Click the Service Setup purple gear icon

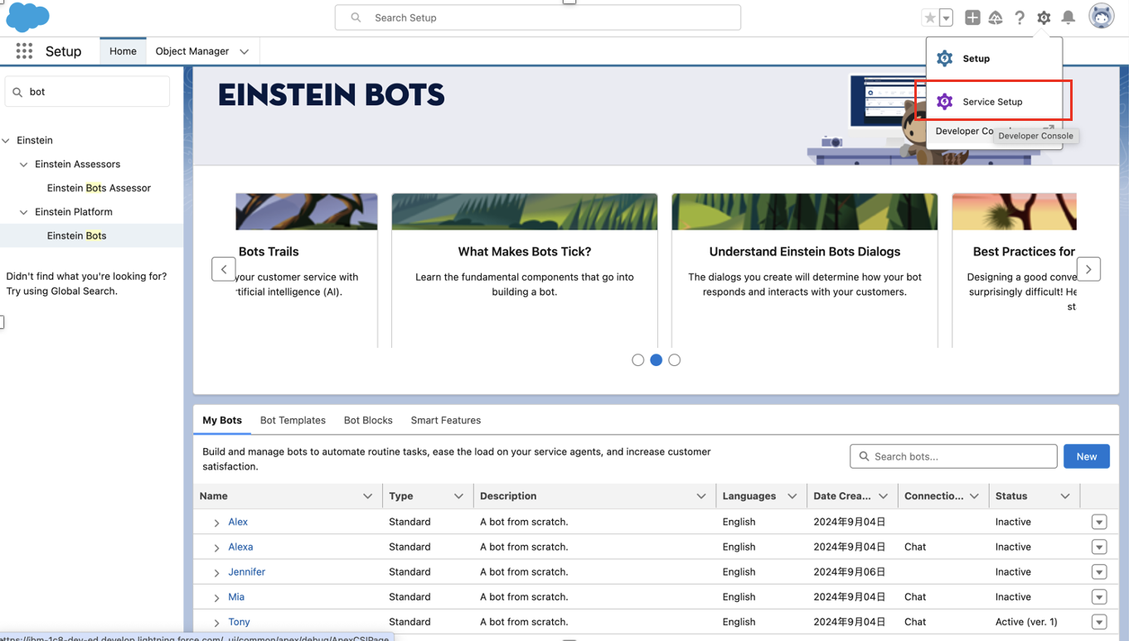945,101
